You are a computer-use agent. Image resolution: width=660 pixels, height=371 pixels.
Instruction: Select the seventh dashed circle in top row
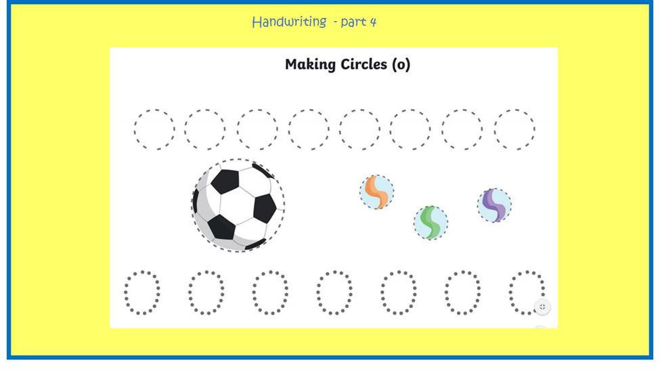pos(462,129)
